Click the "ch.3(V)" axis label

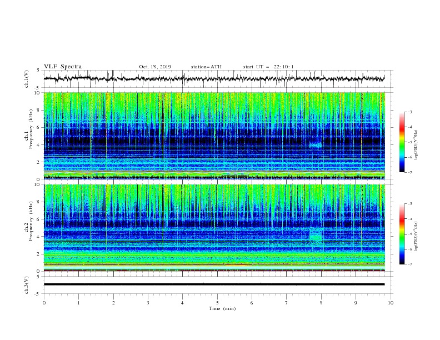[27, 285]
